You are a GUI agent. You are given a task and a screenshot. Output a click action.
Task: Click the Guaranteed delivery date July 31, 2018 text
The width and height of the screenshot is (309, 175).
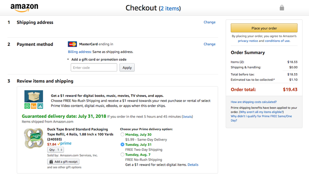click(64, 116)
